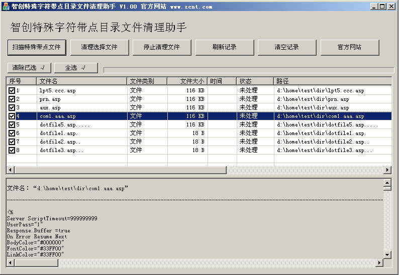Select file name com1.aaa.asp in list
Image resolution: width=399 pixels, height=275 pixels.
[x=57, y=116]
